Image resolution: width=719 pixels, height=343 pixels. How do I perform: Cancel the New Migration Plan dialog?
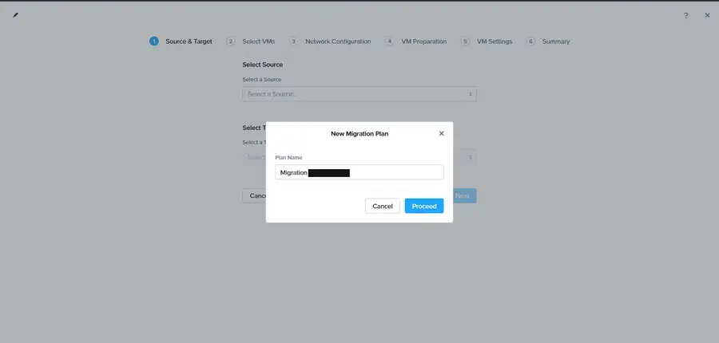(x=383, y=206)
